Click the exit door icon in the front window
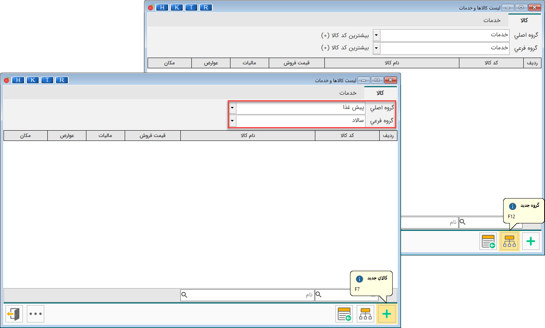This screenshot has width=545, height=328. (14, 314)
